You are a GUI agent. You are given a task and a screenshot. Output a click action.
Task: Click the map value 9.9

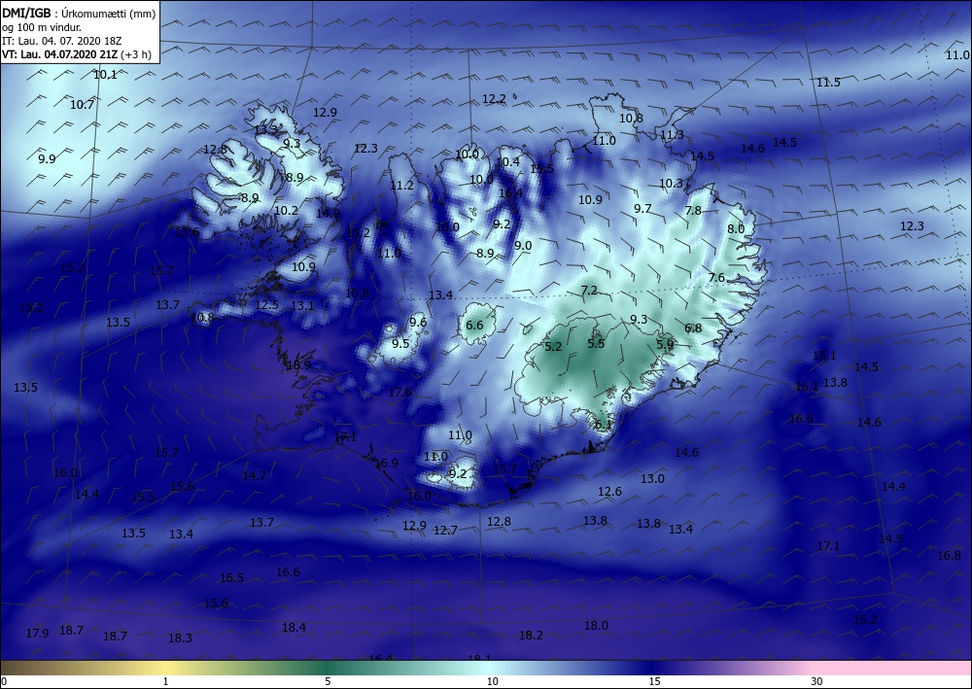click(x=47, y=159)
